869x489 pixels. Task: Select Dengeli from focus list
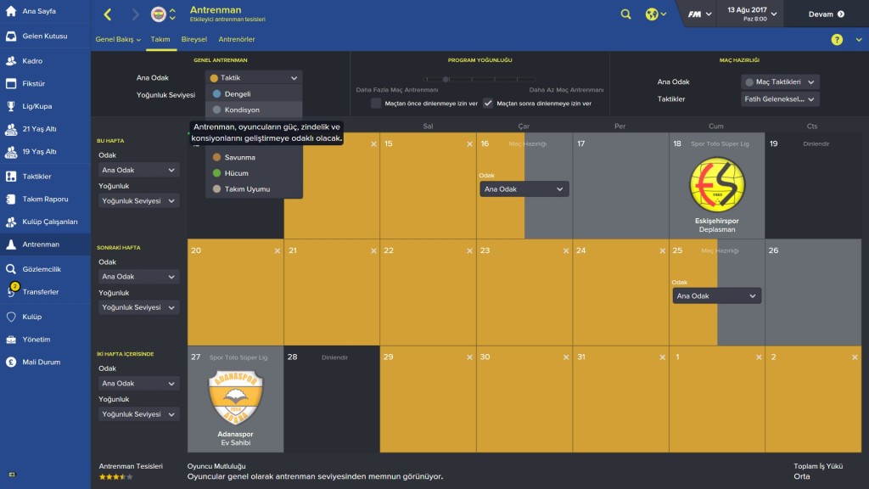254,94
